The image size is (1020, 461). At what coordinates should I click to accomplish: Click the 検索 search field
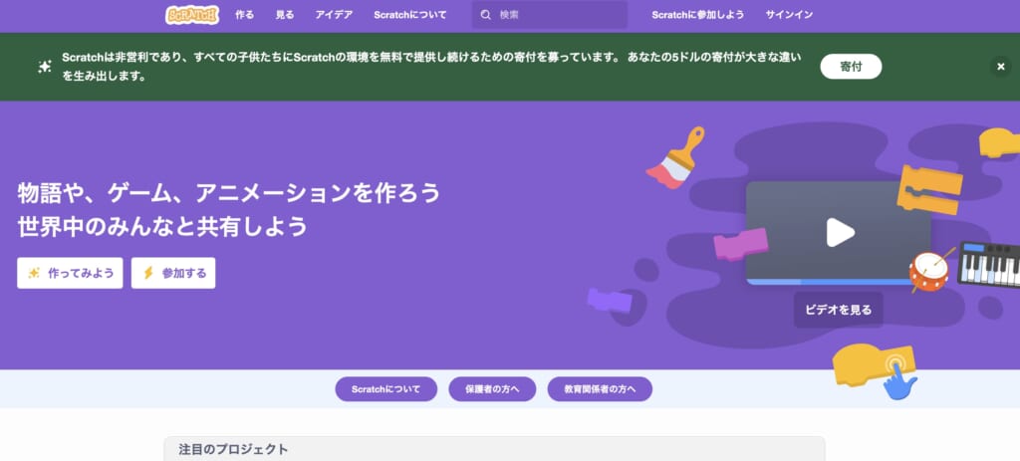558,15
